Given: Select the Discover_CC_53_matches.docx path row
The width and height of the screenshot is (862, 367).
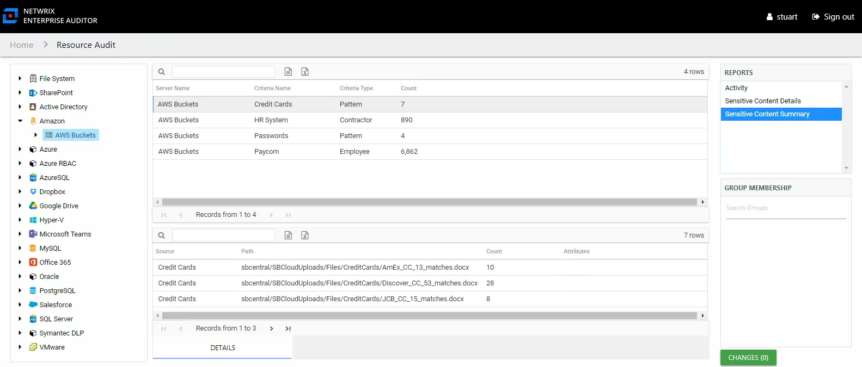Looking at the screenshot, I should point(430,283).
